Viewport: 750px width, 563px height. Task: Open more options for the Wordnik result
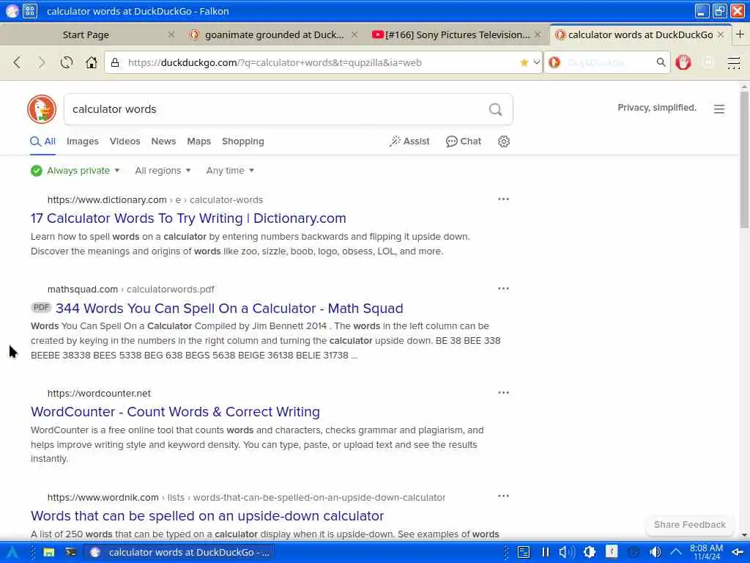coord(503,496)
